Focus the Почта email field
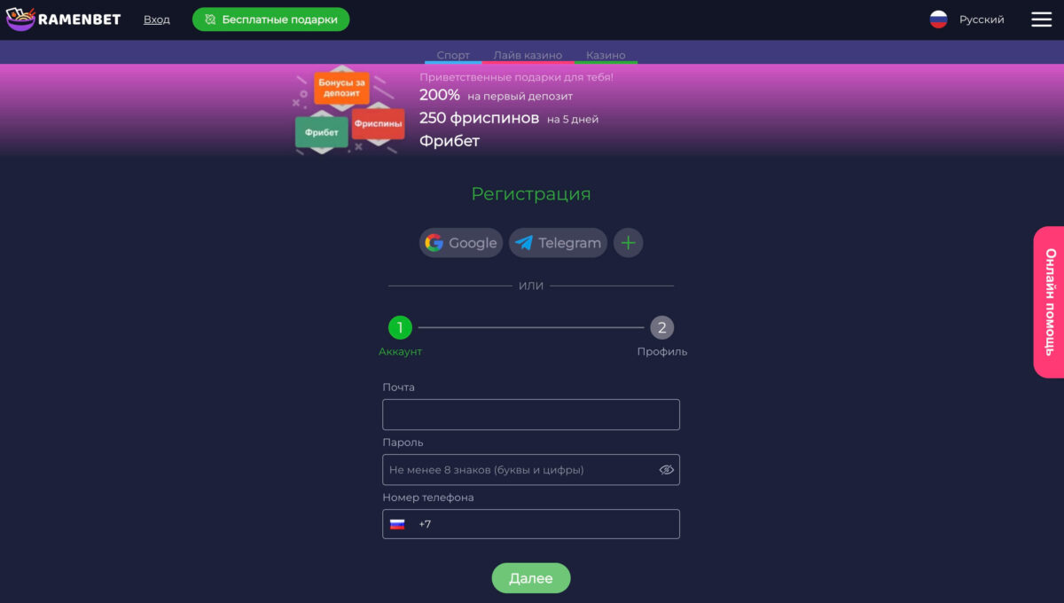1064x603 pixels. [531, 415]
